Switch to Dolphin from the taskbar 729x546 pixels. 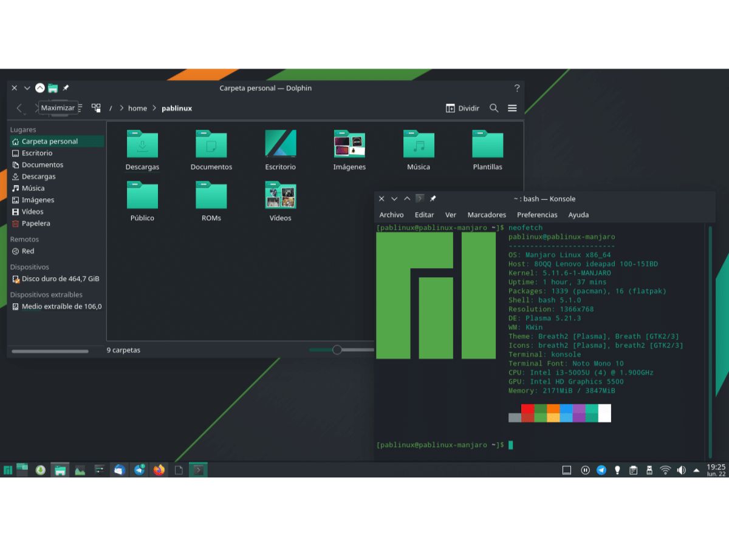(60, 470)
